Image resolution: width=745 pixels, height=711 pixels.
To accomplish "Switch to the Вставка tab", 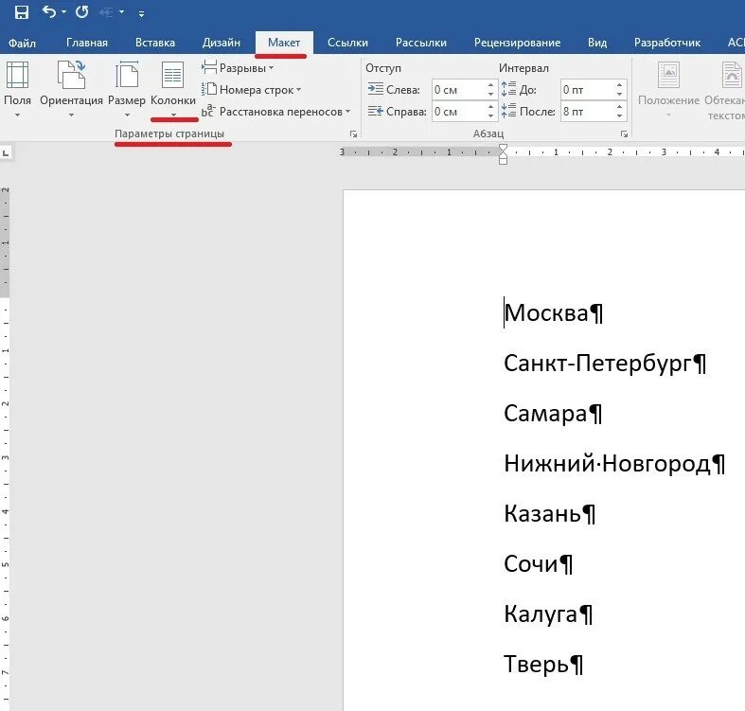I will 155,43.
